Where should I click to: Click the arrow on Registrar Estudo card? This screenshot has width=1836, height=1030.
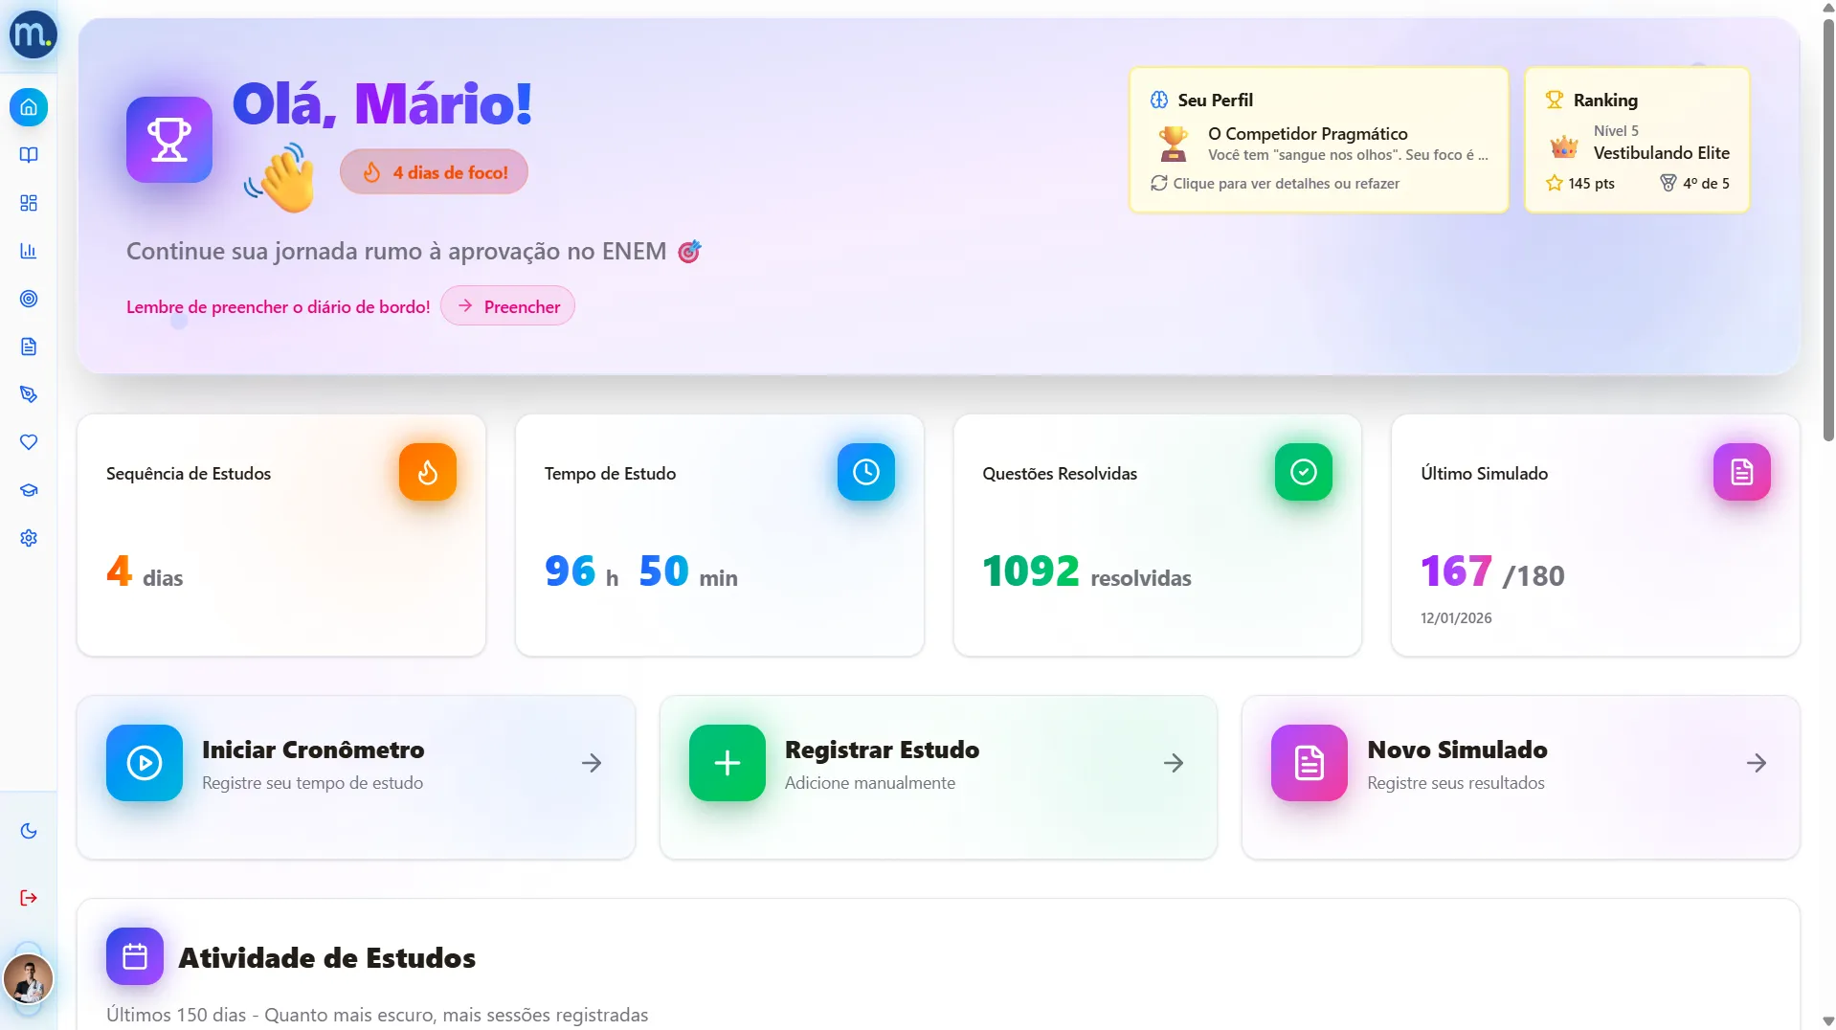(1174, 763)
